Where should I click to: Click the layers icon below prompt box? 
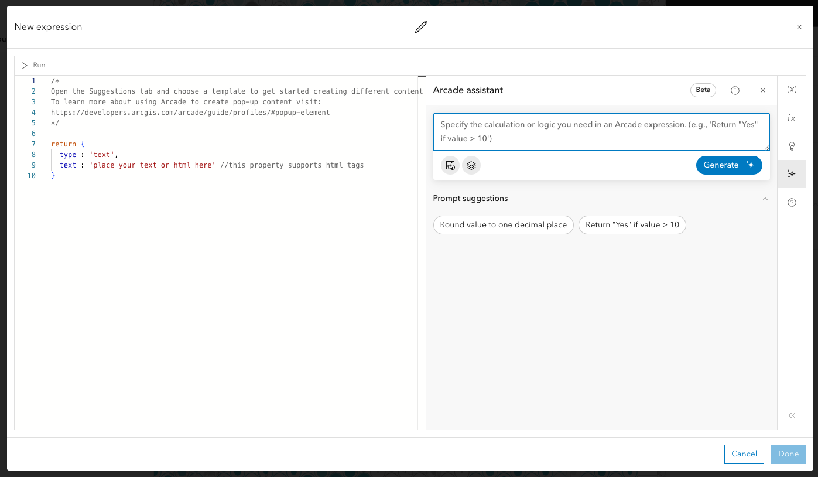(x=471, y=165)
